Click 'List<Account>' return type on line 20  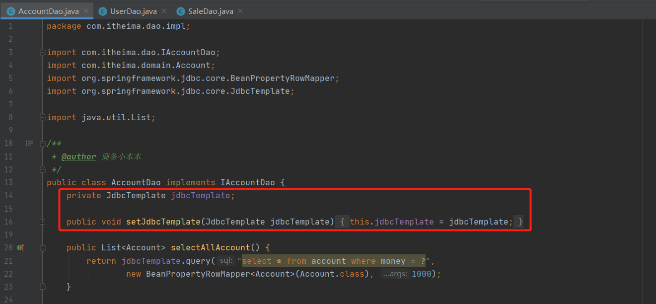[134, 247]
